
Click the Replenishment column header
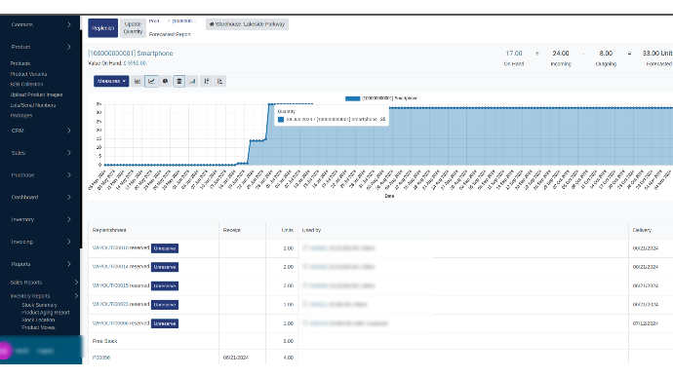(x=109, y=230)
